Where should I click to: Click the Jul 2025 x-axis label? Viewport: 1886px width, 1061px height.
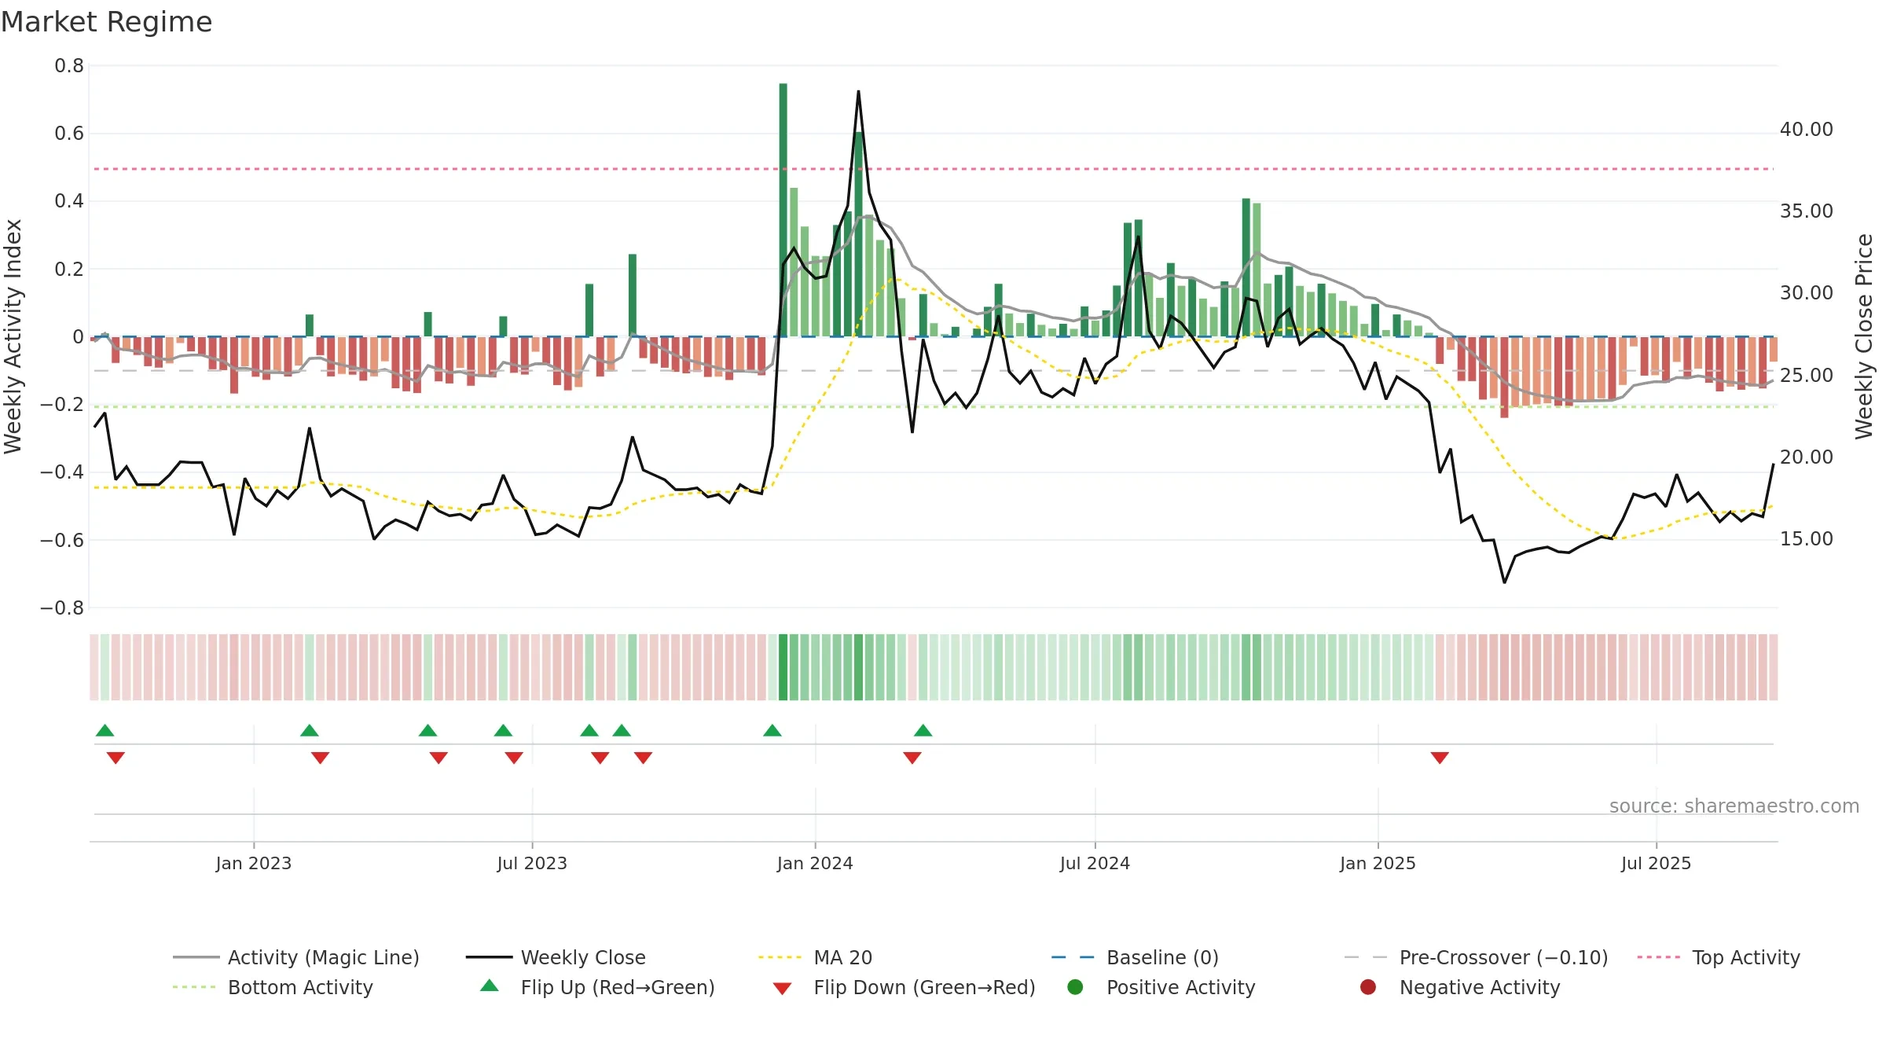(1656, 863)
